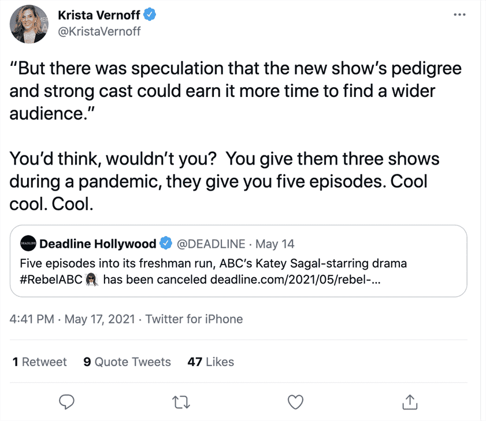The image size is (486, 421).
Task: Open the share tweet icon
Action: [x=409, y=400]
